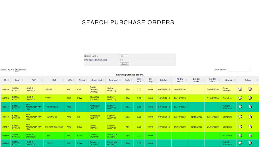
Task: Sort table by CCY column
Action: click(x=70, y=80)
